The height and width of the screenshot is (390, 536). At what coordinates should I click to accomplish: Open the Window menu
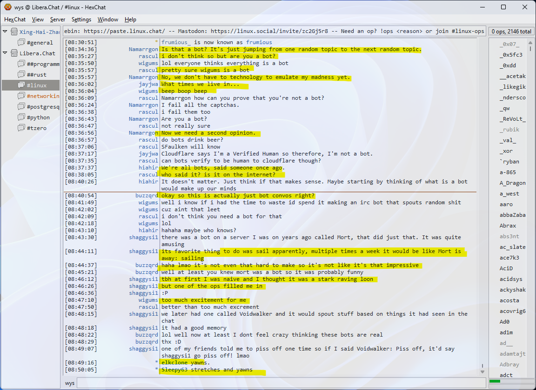click(107, 19)
